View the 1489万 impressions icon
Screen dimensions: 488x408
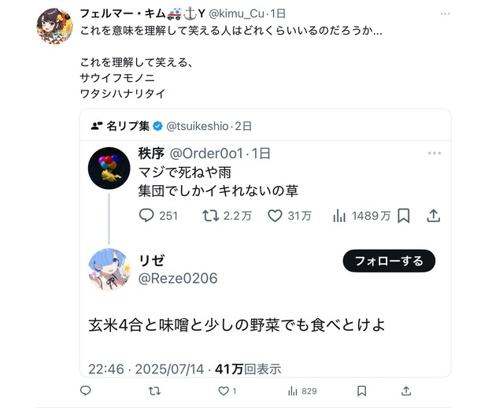(x=361, y=216)
